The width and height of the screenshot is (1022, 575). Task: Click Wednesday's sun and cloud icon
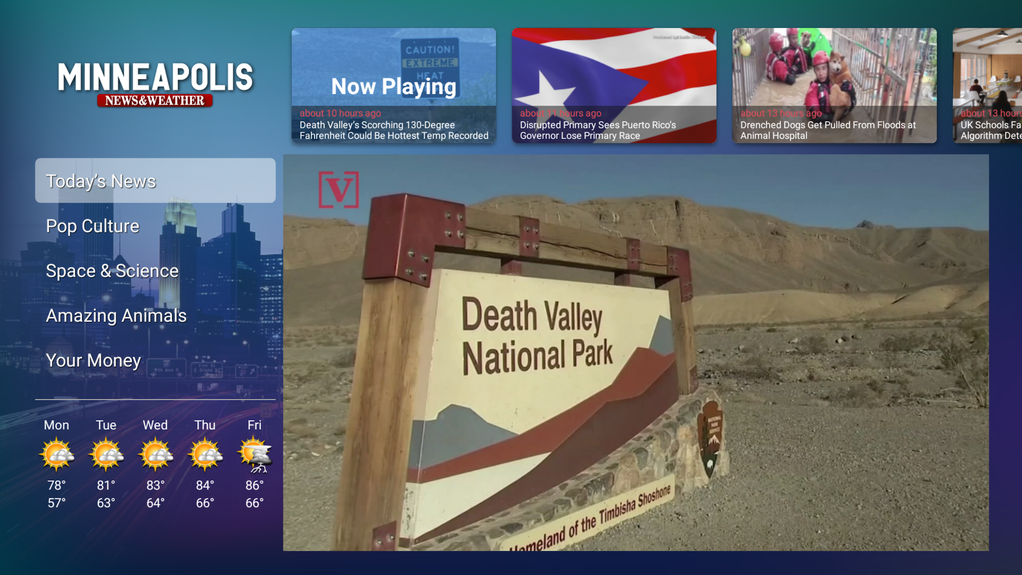point(155,454)
